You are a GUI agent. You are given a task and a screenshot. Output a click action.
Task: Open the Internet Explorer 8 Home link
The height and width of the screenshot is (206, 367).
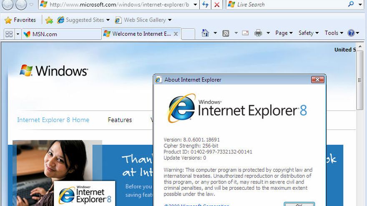tap(53, 120)
